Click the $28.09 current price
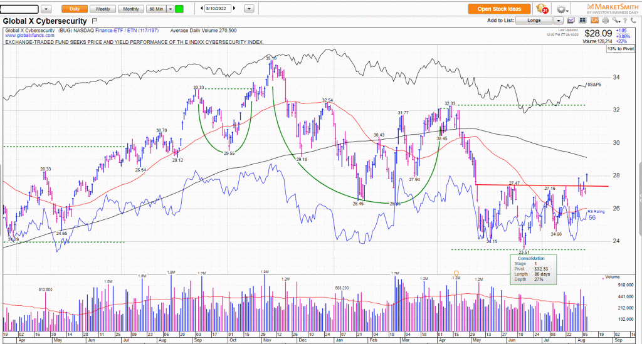The height and width of the screenshot is (344, 642). point(598,34)
